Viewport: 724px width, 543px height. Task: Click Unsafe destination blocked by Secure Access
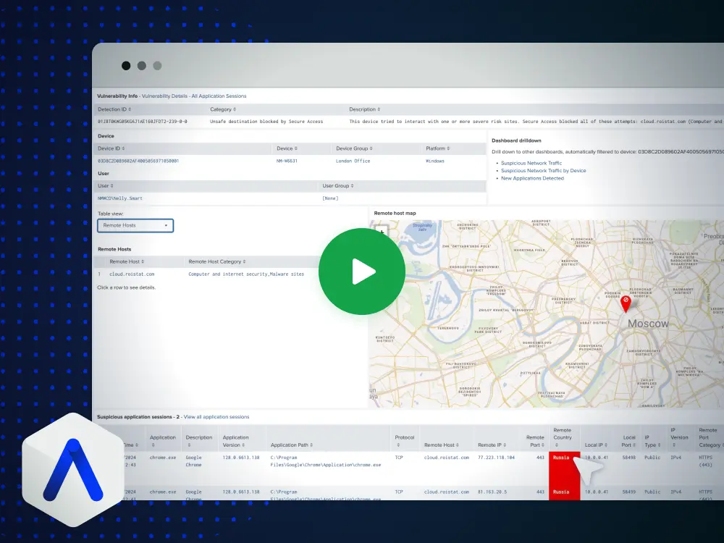point(266,122)
